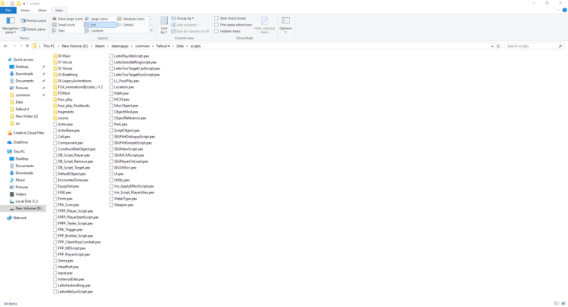Select file Vin_ApplyEffectScript.pex

pyautogui.click(x=132, y=186)
